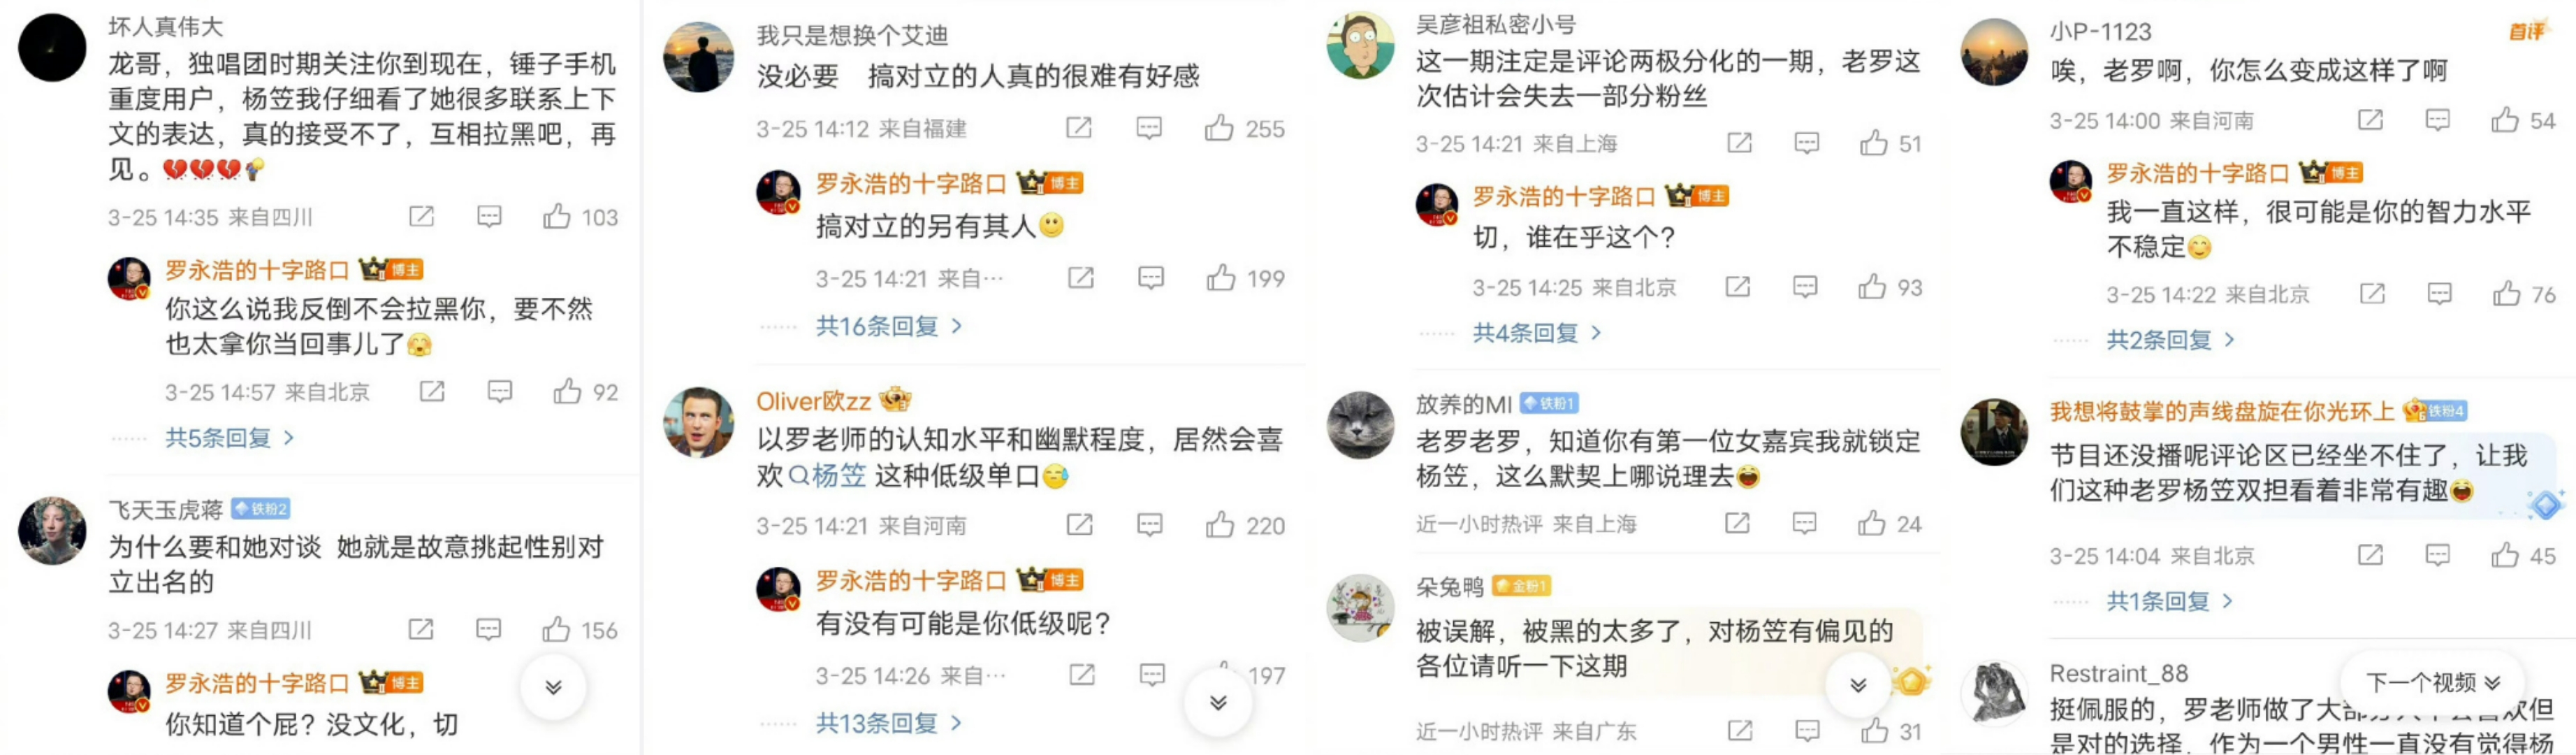Tap the round scroll-down chevron in first panel
Image resolution: width=2576 pixels, height=755 pixels.
(553, 686)
